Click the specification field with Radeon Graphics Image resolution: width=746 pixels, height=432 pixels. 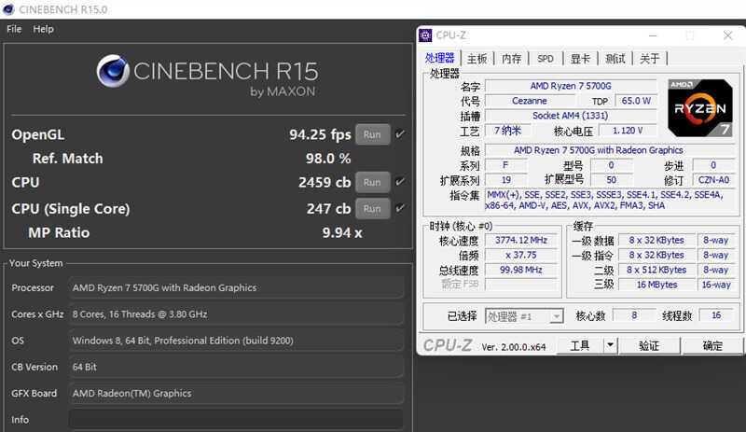tap(611, 150)
